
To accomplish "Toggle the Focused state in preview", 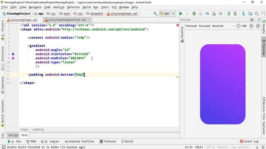I will [x=204, y=26].
